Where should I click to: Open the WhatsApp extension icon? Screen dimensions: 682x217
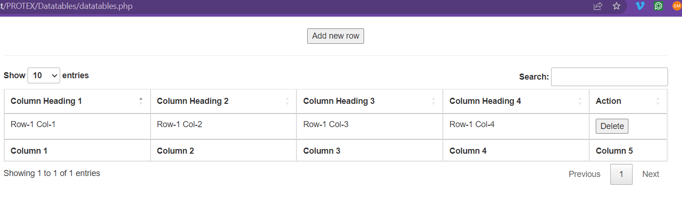click(658, 6)
